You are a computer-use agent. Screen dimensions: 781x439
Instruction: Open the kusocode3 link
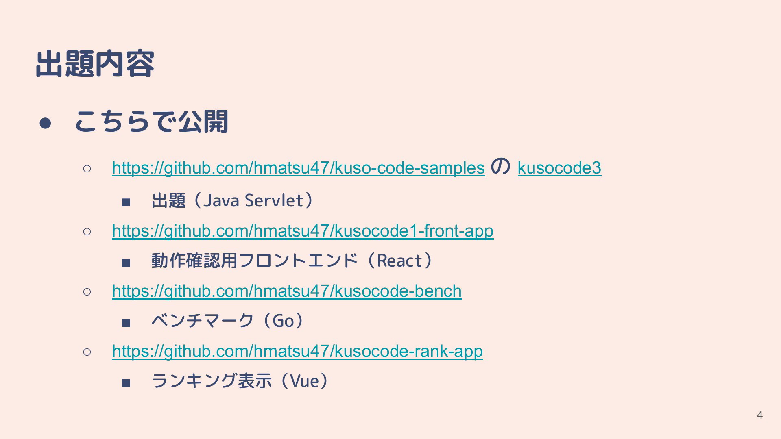(x=559, y=168)
